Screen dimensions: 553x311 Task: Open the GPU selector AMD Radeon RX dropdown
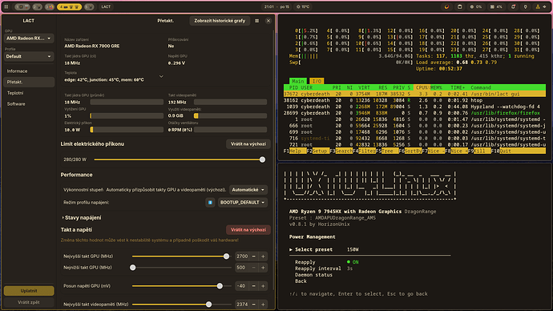pyautogui.click(x=29, y=38)
